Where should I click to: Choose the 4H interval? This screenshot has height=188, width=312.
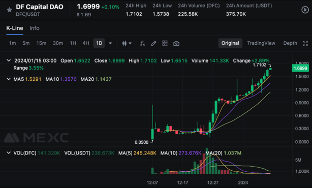click(86, 43)
